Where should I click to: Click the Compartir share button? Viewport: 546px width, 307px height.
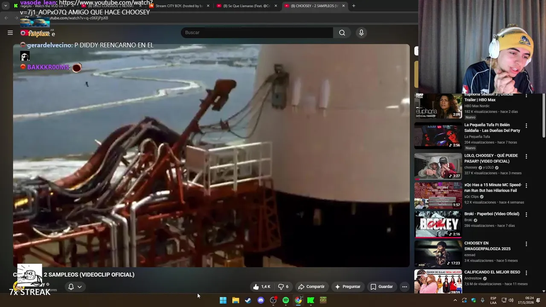coord(311,287)
